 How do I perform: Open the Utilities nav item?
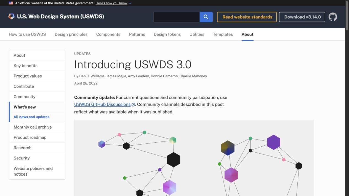197,34
